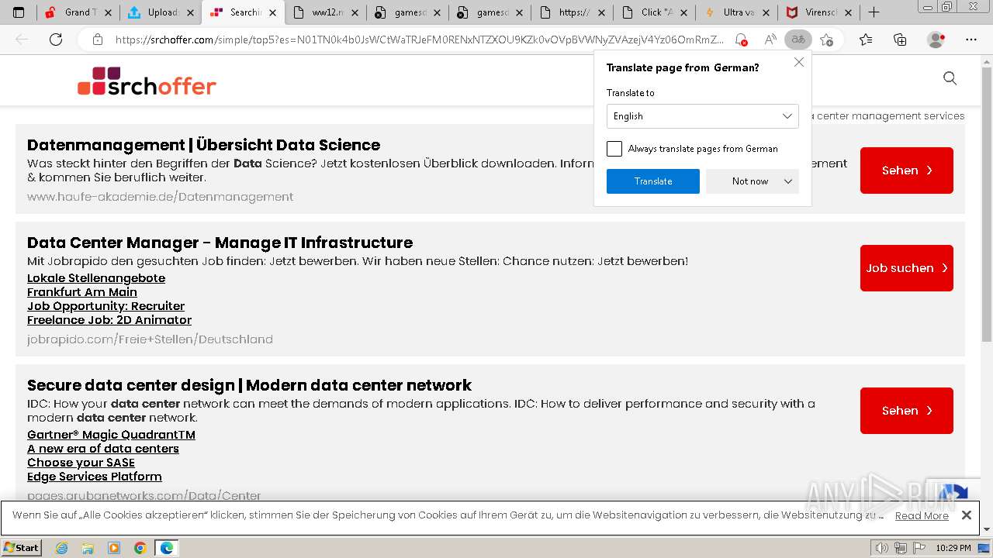Open Job Opportunity: Recruiter link
Screen dimensions: 993x558
point(106,306)
